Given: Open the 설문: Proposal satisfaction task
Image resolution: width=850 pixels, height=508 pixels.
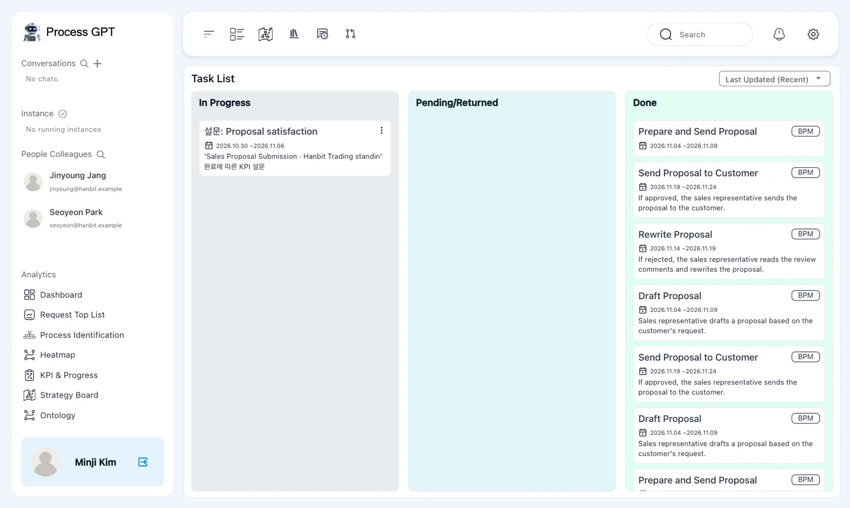Looking at the screenshot, I should 295,148.
